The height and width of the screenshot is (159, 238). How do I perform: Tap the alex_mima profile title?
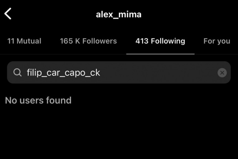119,14
